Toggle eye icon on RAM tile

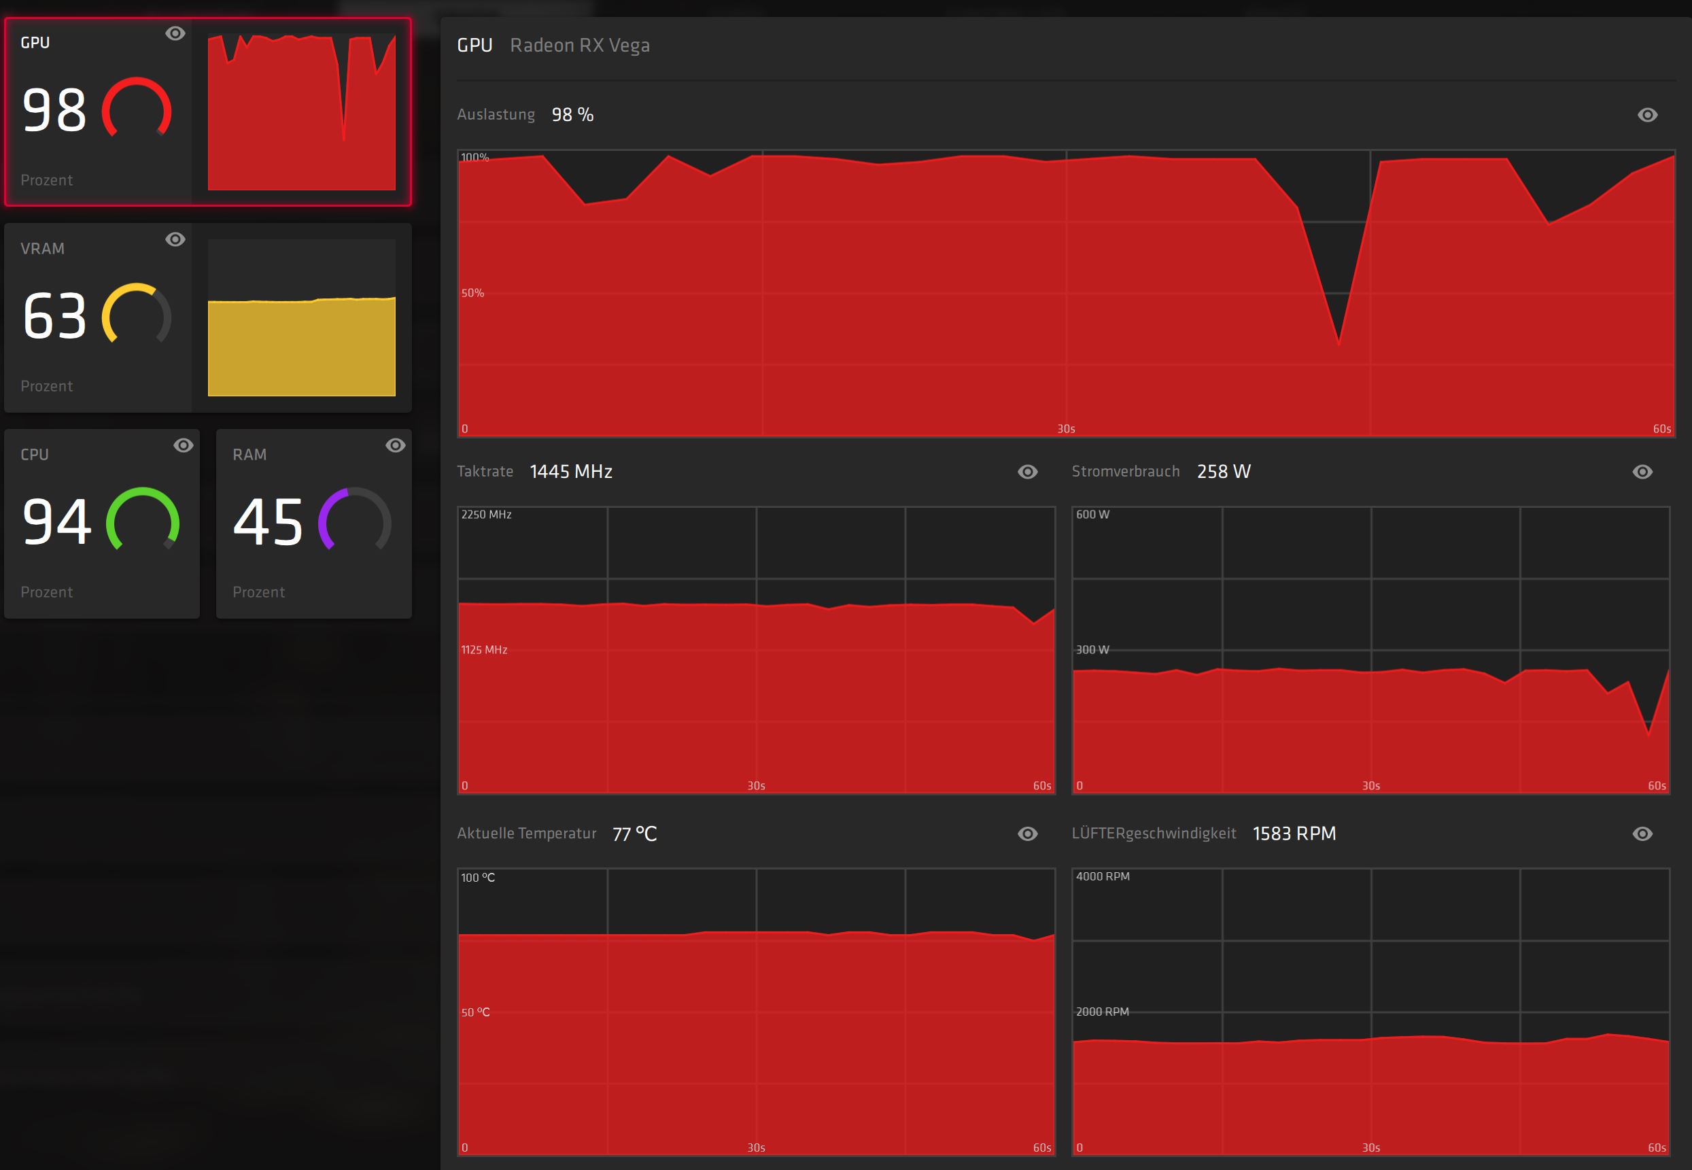click(395, 446)
